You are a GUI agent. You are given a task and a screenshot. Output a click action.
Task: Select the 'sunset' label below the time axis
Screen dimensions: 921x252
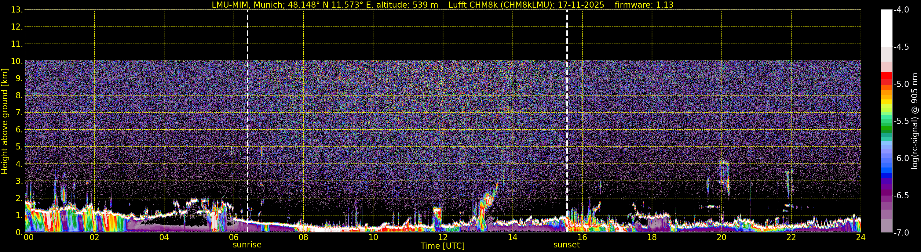coord(567,245)
